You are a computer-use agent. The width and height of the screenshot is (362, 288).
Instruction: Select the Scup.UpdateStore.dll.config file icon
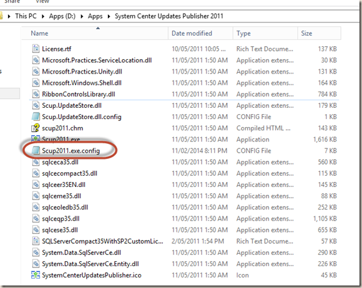coord(36,117)
